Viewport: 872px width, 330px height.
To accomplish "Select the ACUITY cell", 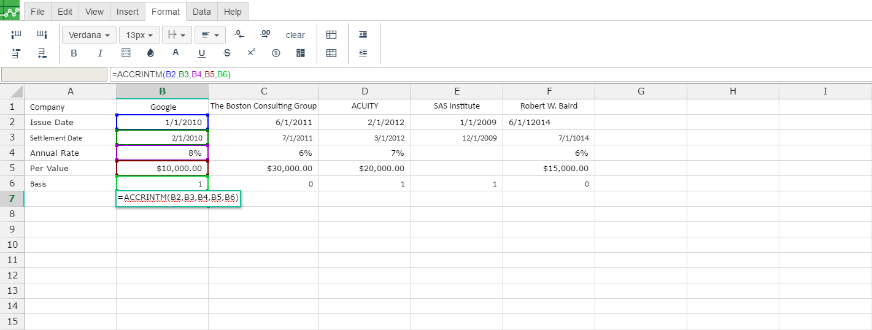I will [x=365, y=107].
